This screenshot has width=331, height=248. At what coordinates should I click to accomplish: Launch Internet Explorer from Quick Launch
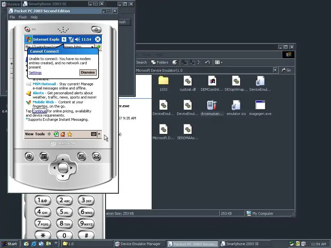[x=34, y=244]
